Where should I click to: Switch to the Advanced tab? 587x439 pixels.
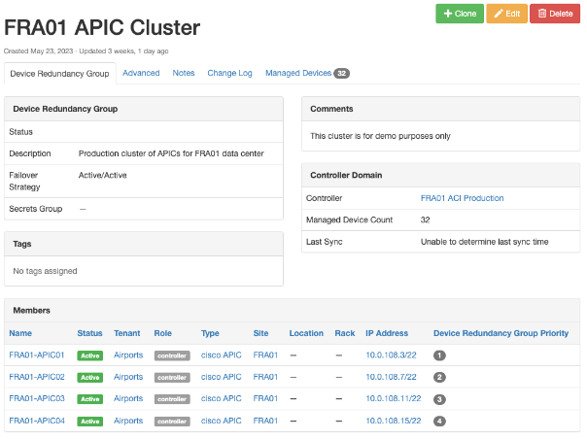141,73
